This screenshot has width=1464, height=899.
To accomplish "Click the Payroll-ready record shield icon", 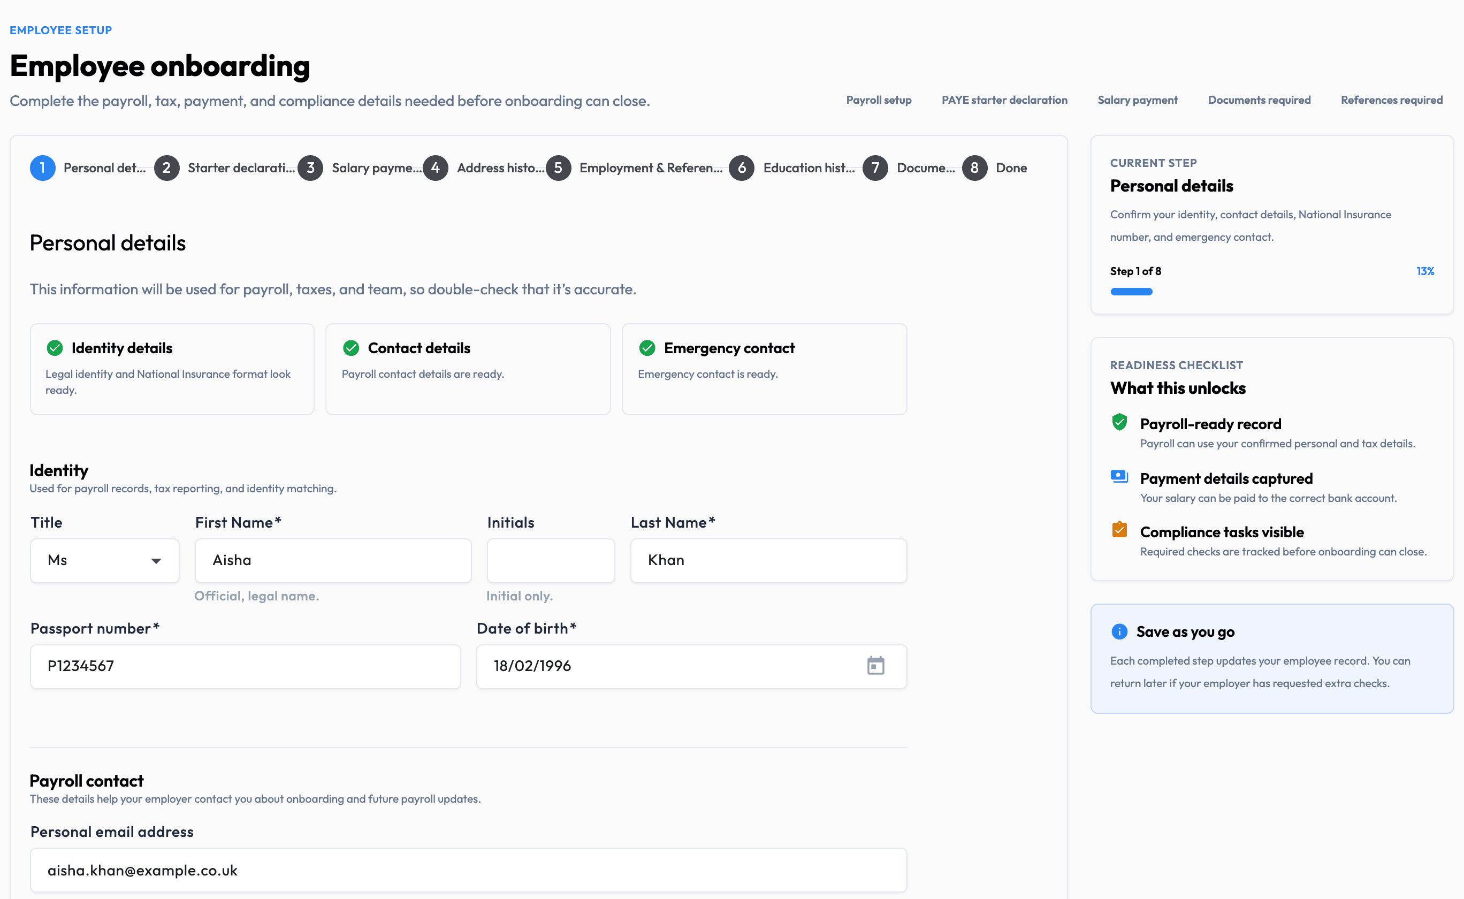I will [x=1119, y=422].
